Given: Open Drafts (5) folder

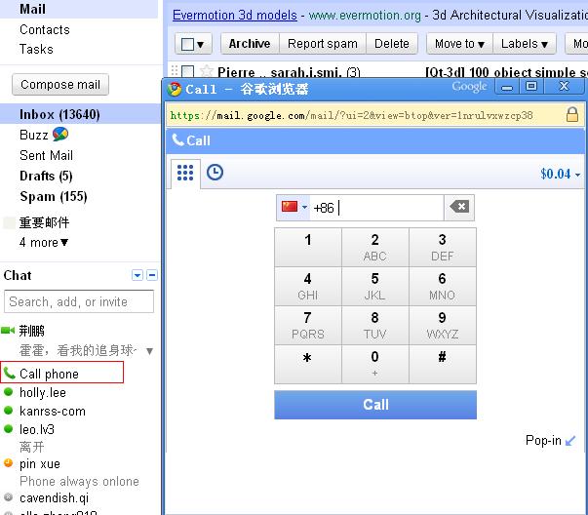Looking at the screenshot, I should point(46,176).
